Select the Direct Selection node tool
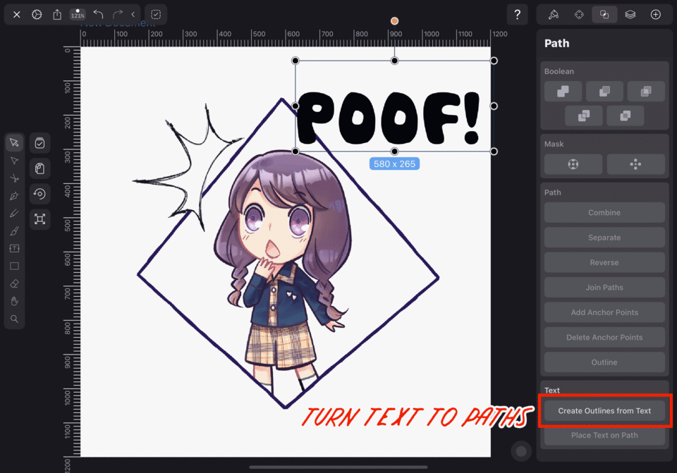Viewport: 677px width, 473px height. (14, 161)
